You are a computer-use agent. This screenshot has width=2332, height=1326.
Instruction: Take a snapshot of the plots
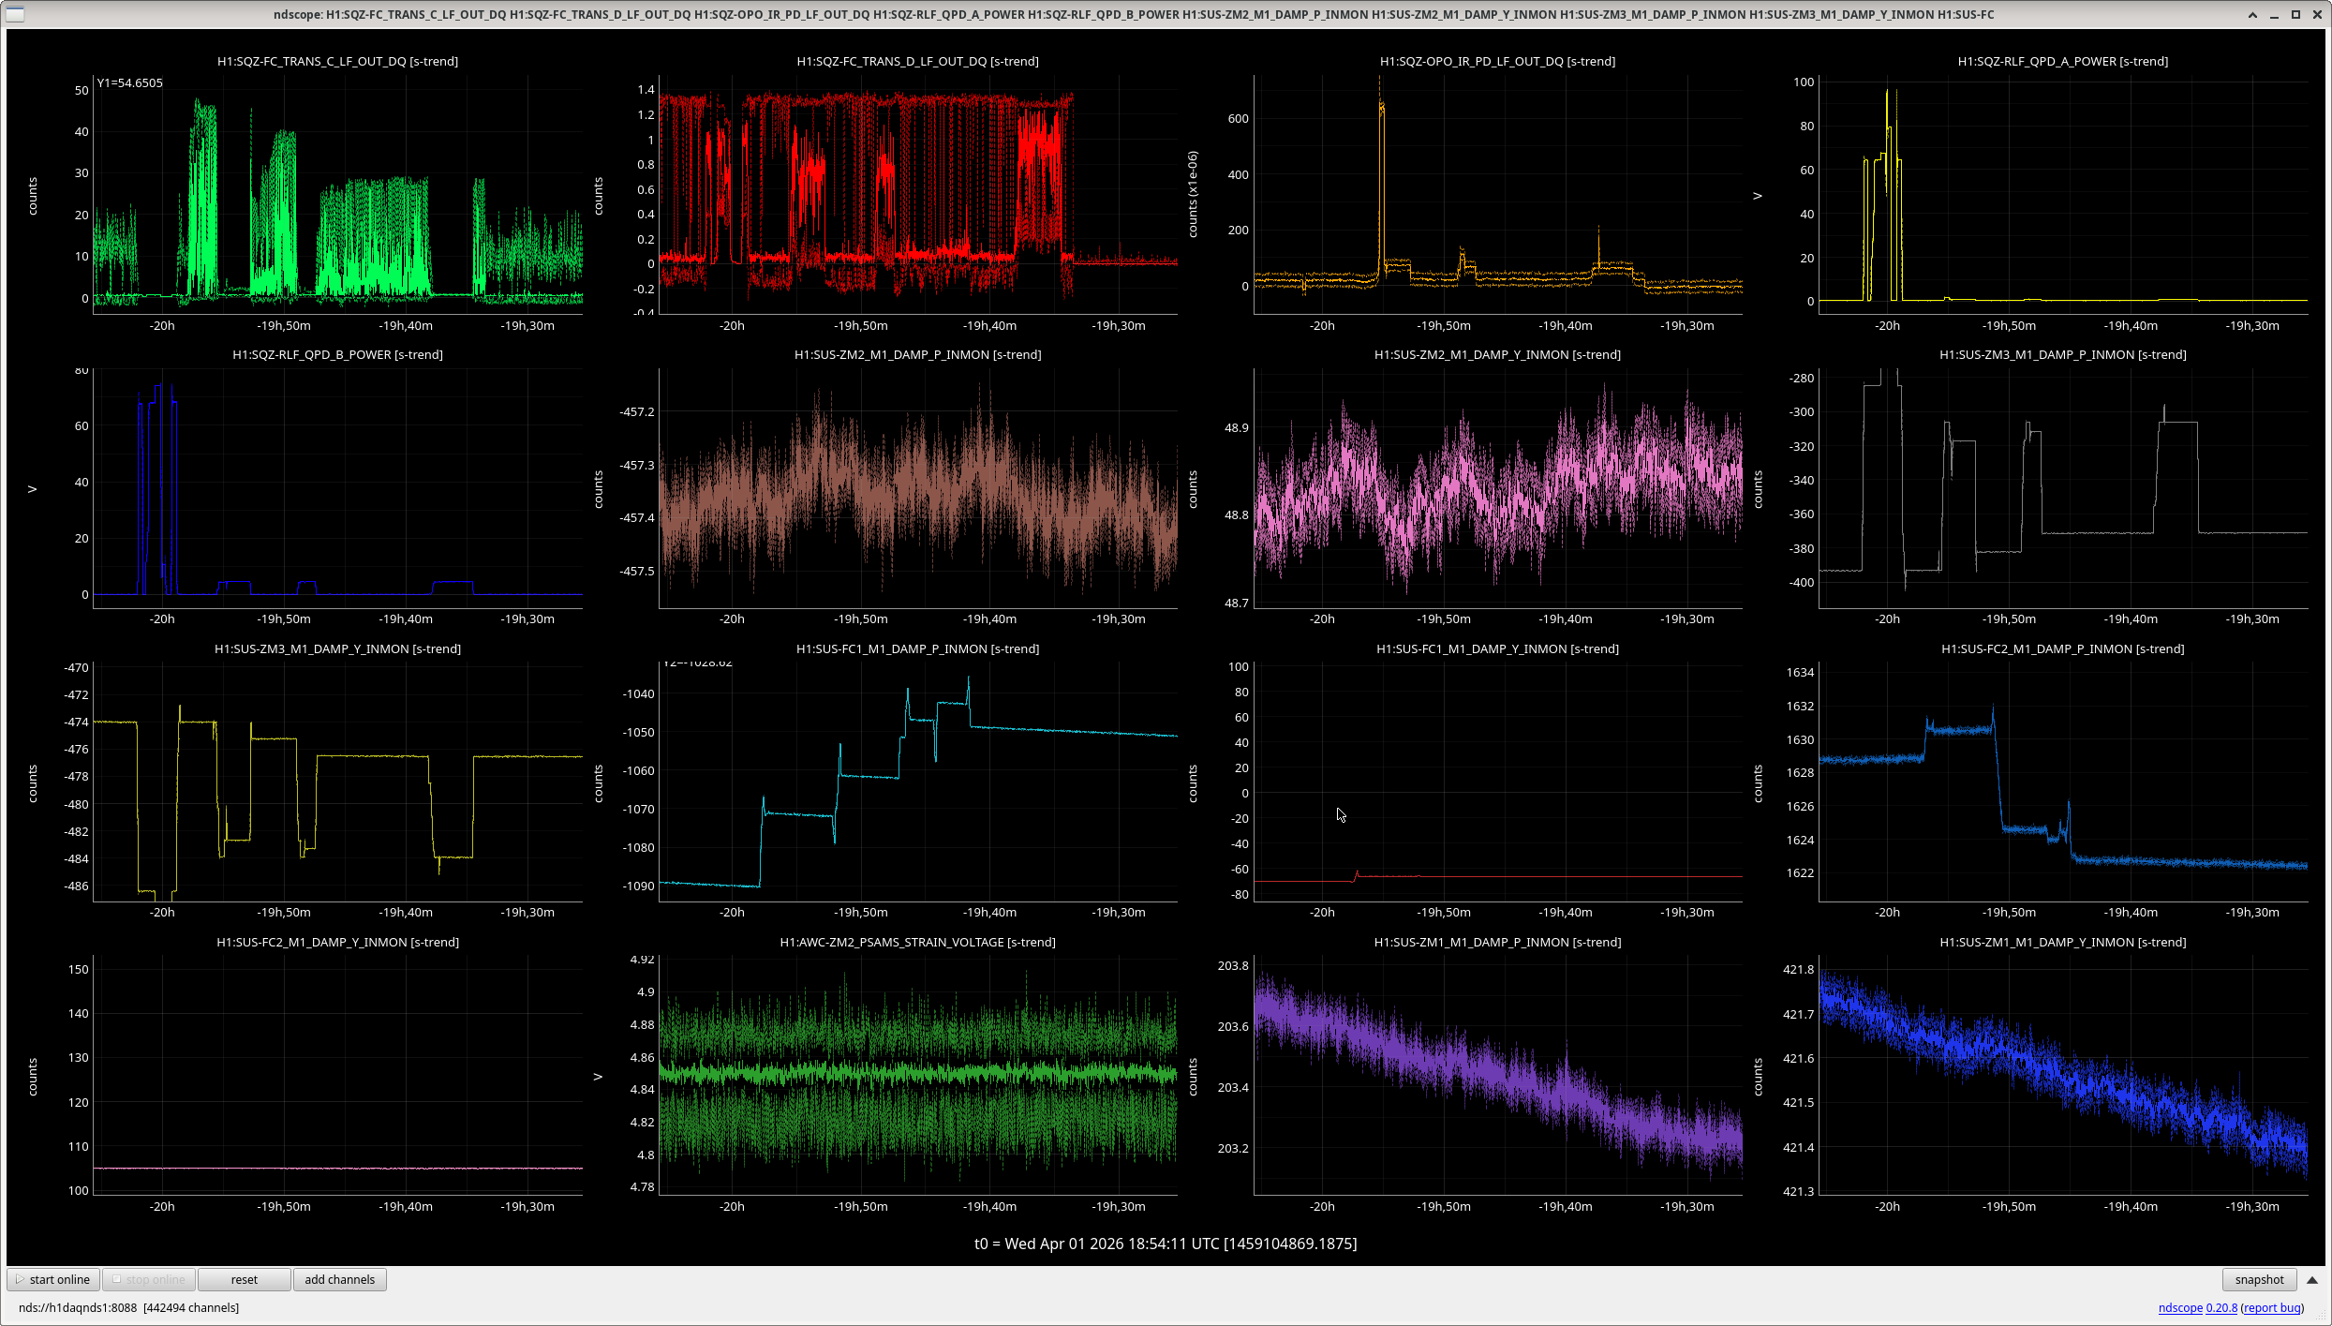tap(2259, 1279)
